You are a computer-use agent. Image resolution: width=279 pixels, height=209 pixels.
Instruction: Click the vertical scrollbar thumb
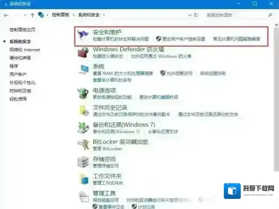coord(276,99)
